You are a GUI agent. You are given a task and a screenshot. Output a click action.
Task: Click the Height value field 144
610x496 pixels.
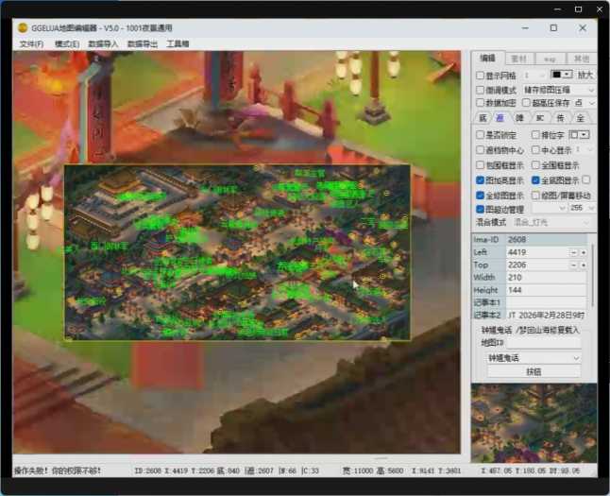(546, 290)
